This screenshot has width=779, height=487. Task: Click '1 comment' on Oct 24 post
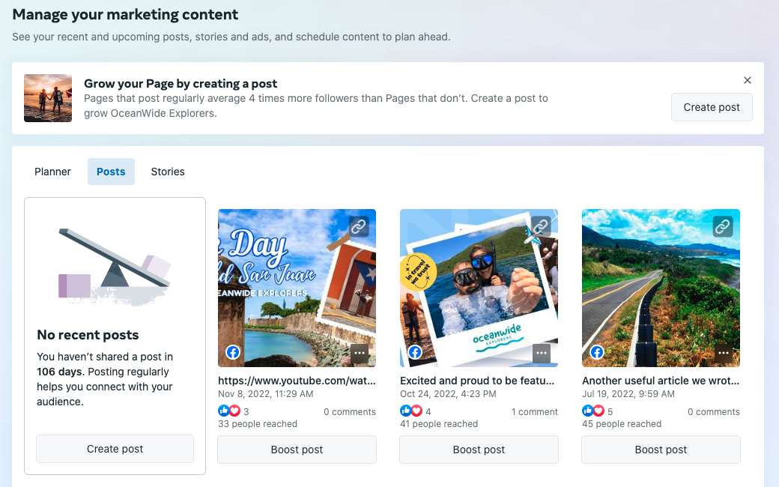pyautogui.click(x=535, y=412)
